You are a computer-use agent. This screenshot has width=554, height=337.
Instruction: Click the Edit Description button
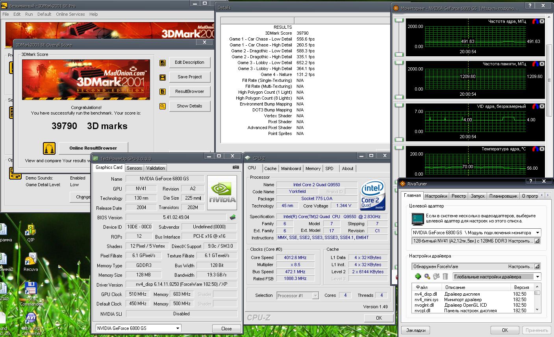click(x=190, y=63)
